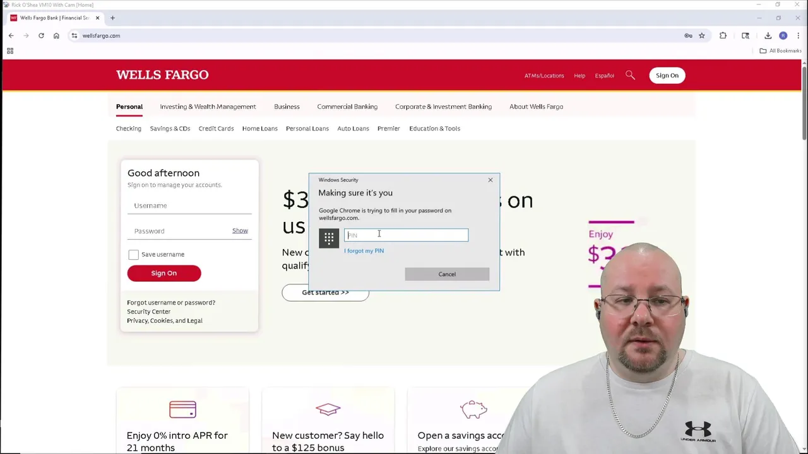Click the PIN keypad icon in the dialog
This screenshot has height=454, width=808.
329,238
